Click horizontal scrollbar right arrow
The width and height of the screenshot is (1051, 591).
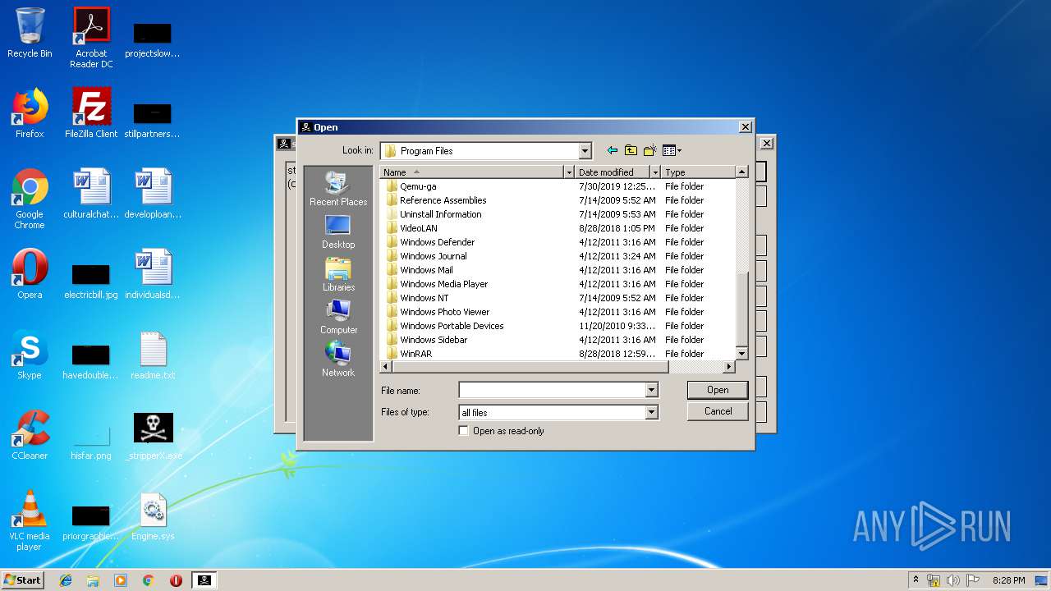click(x=729, y=366)
